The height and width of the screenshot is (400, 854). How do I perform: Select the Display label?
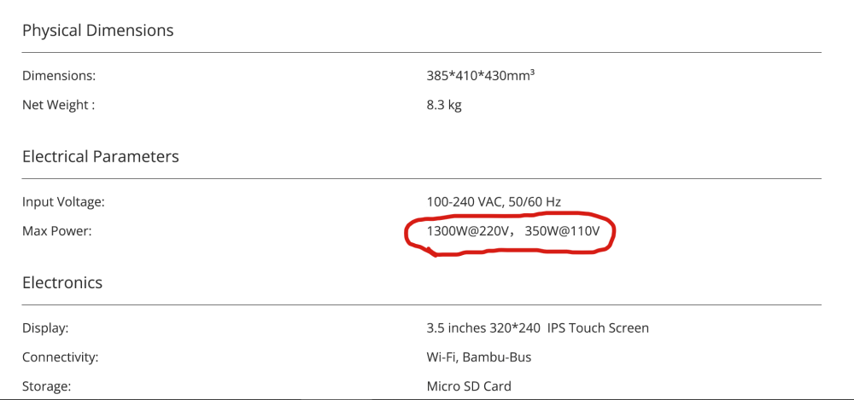pos(45,328)
